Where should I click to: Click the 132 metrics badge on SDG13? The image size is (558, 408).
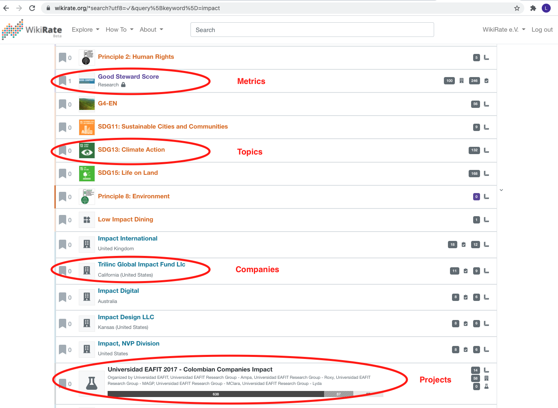coord(474,150)
